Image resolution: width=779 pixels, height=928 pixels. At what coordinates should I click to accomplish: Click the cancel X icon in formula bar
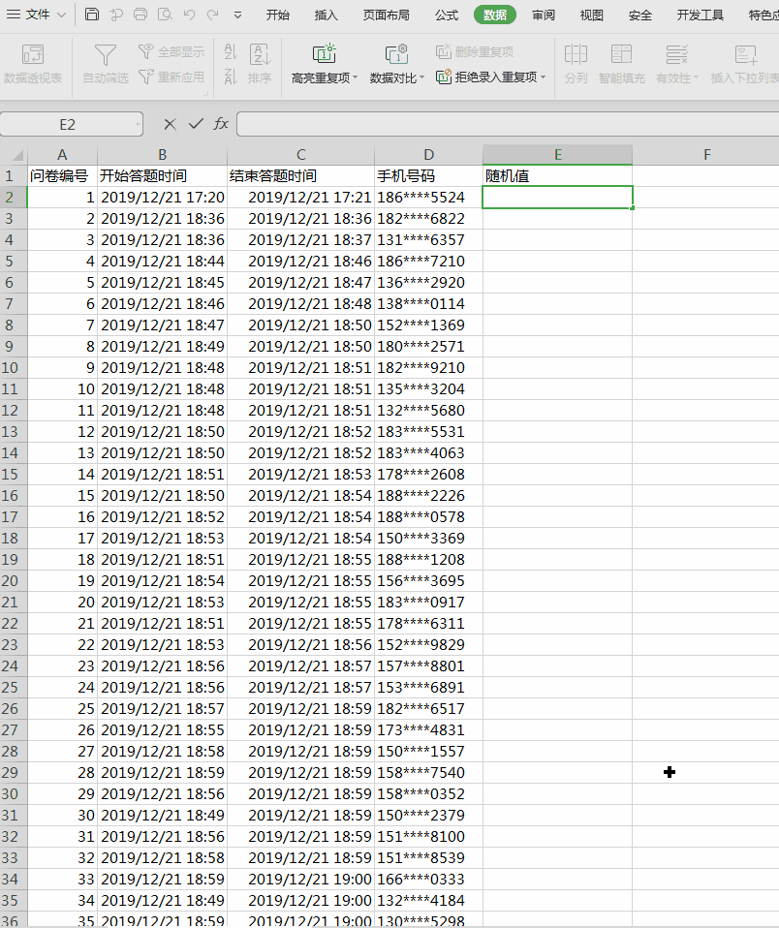170,124
